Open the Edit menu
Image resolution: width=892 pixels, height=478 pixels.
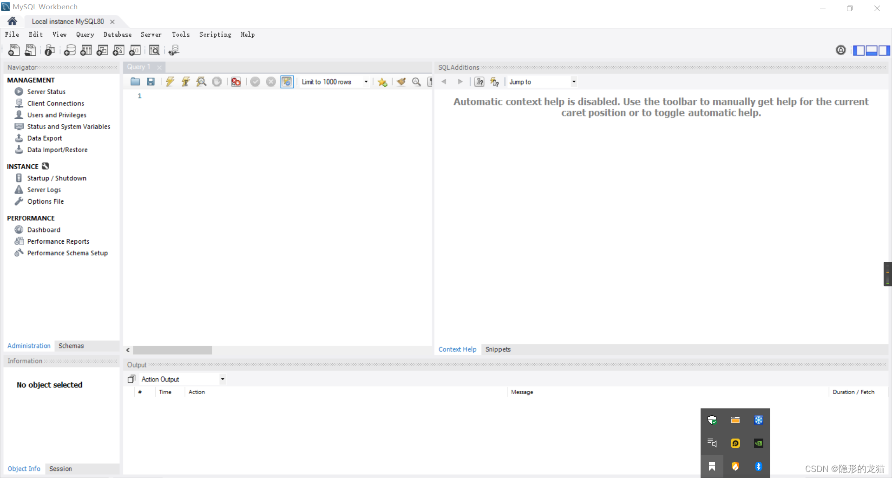[x=36, y=34]
